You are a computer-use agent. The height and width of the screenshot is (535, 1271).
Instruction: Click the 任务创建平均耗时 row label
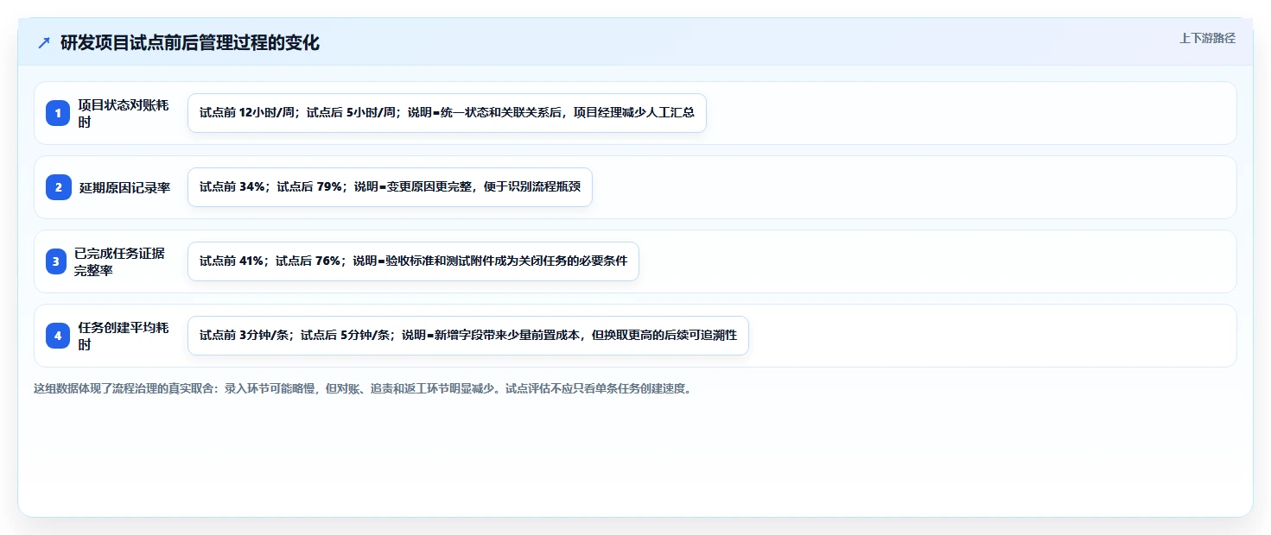click(x=124, y=336)
